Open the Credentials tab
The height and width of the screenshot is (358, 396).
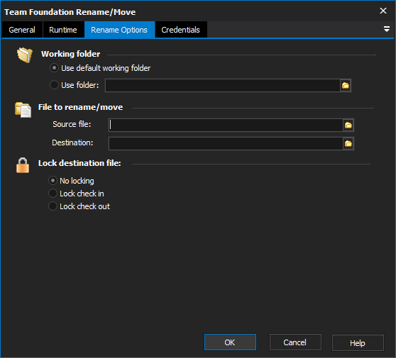(x=180, y=30)
